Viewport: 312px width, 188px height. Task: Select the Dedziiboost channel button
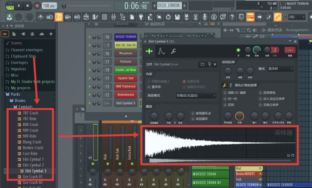coord(126,95)
